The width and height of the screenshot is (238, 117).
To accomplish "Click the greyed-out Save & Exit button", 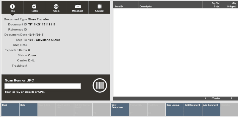I will pyautogui.click(x=47, y=110).
